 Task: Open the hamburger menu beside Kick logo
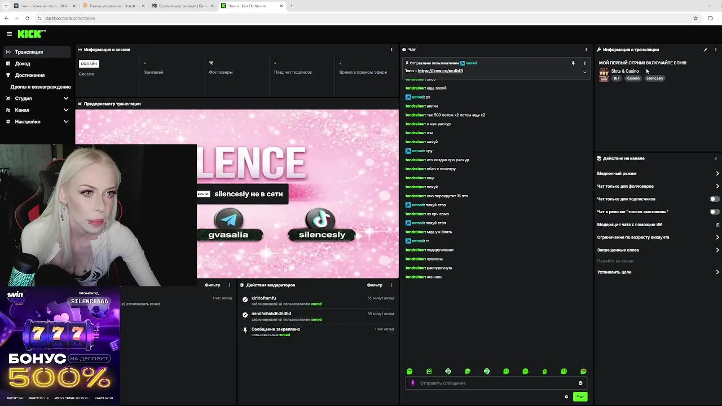(x=9, y=34)
